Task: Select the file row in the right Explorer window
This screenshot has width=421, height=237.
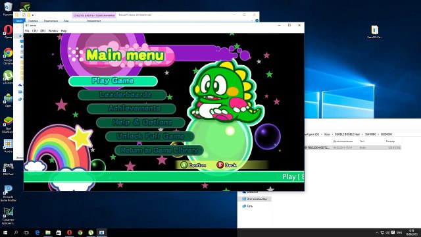Action: point(353,147)
